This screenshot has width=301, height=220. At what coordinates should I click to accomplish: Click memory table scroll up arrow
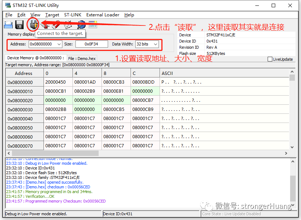click(292, 72)
